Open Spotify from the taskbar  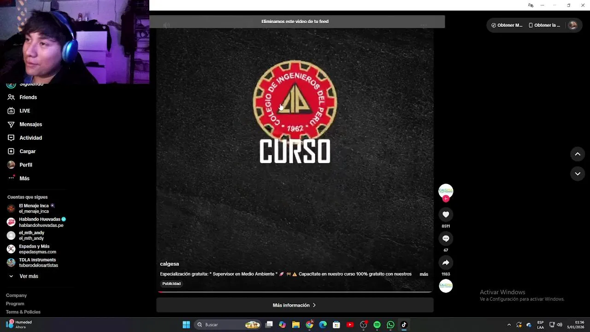point(377,325)
